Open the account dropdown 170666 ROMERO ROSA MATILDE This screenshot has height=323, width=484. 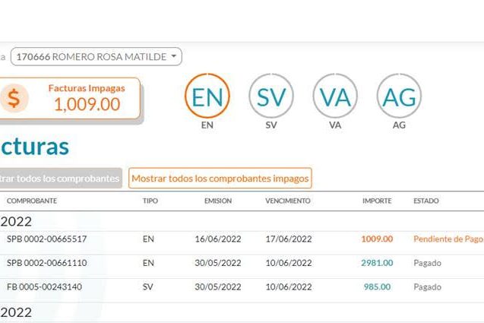point(96,56)
